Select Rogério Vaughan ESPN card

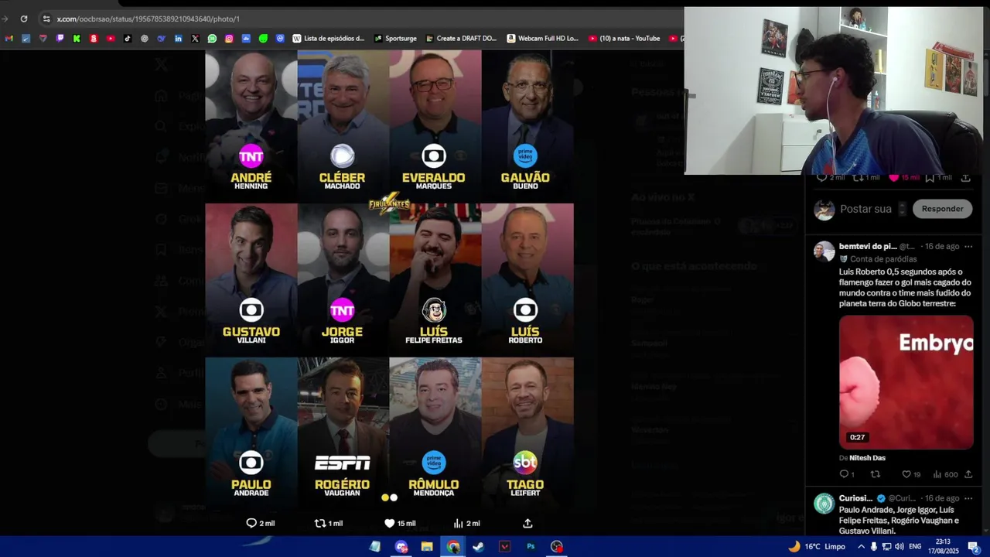pos(343,431)
